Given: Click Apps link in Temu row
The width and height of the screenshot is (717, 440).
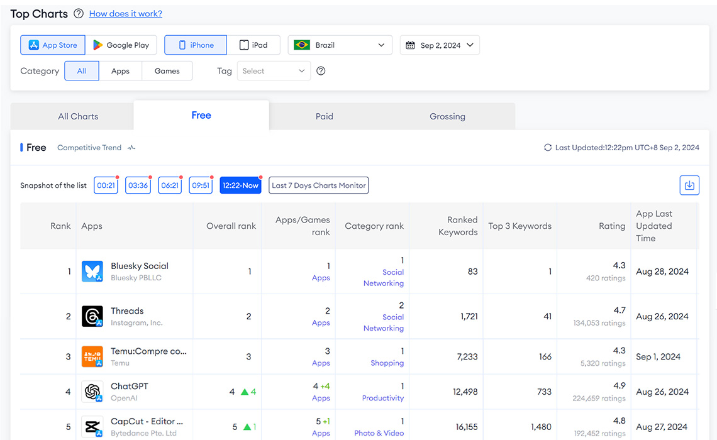Looking at the screenshot, I should tap(321, 363).
